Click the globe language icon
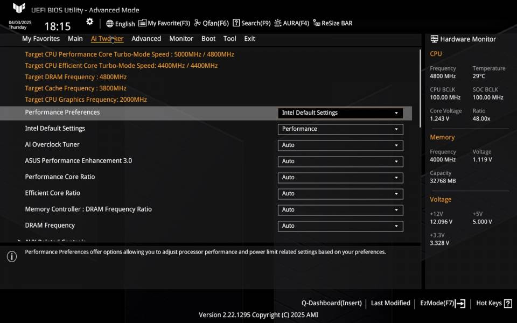 tap(110, 23)
